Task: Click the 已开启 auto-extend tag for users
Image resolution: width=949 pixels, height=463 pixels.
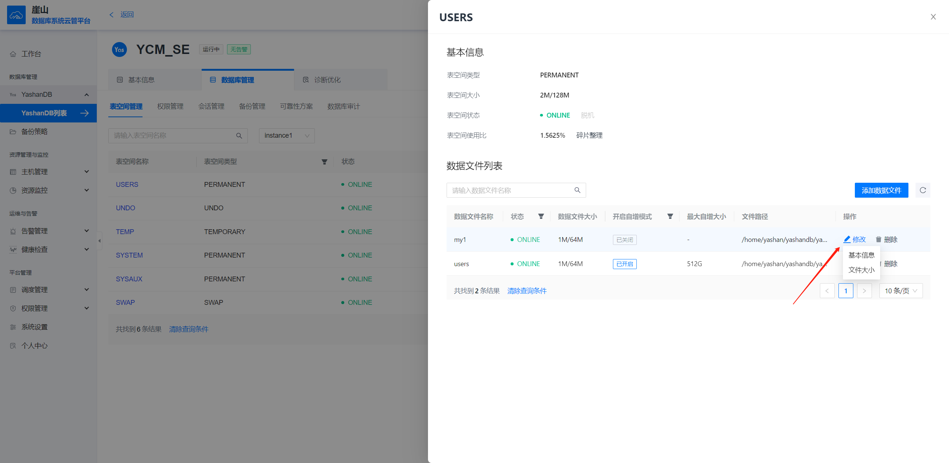Action: [x=624, y=264]
